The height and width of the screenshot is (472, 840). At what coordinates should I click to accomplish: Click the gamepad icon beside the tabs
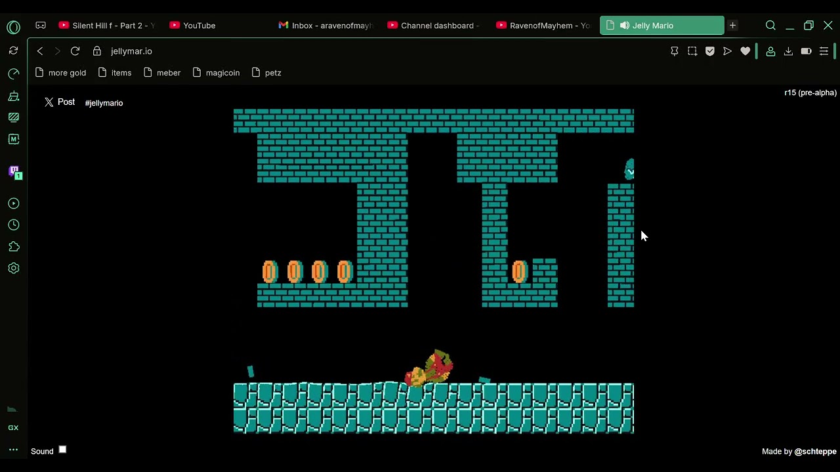pos(41,26)
